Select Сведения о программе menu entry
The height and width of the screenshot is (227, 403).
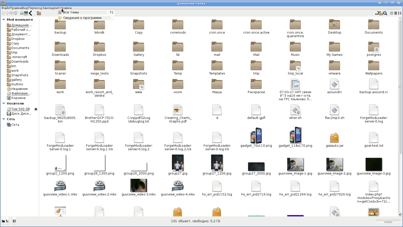click(82, 18)
